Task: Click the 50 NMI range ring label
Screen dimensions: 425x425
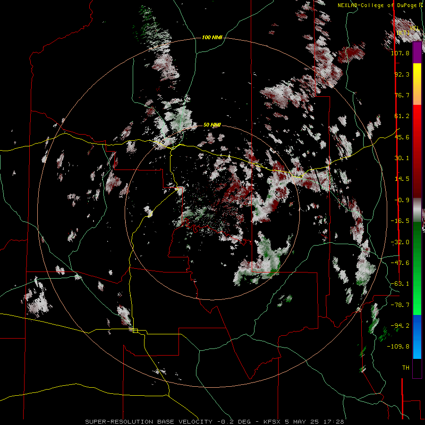Action: (x=212, y=125)
